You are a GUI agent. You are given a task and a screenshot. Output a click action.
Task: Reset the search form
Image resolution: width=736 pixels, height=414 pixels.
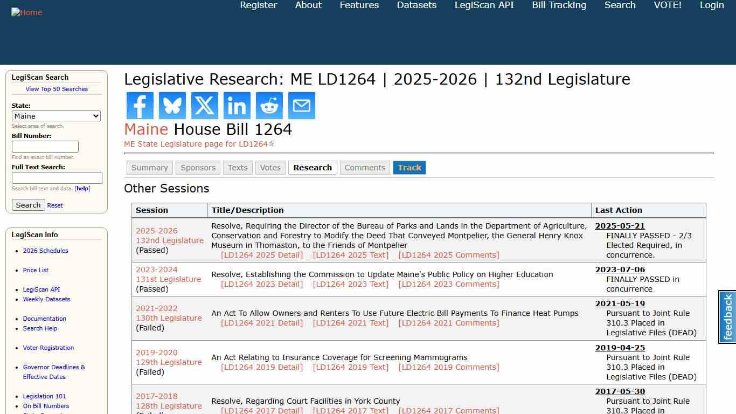(x=54, y=205)
